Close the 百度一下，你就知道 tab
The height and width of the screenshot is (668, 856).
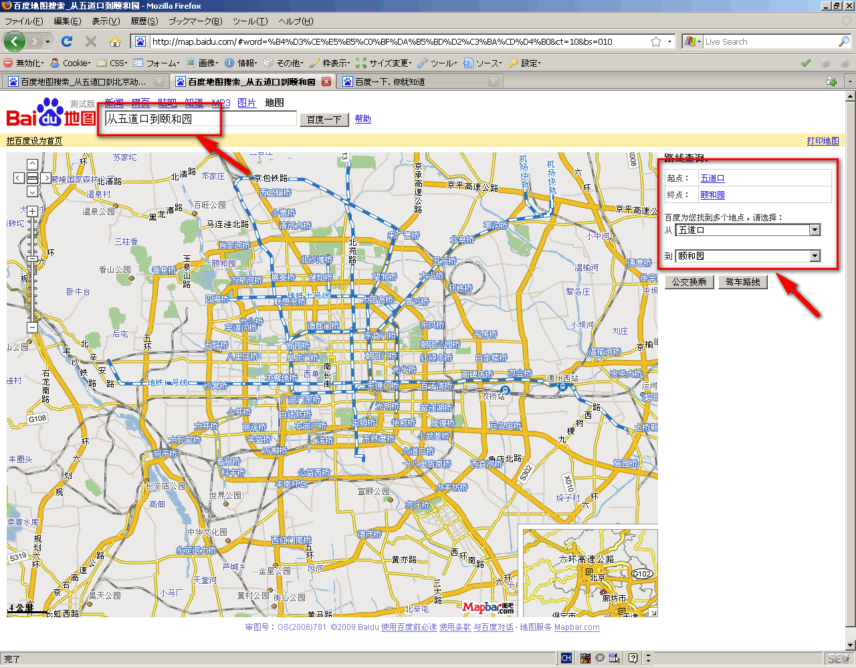click(494, 81)
